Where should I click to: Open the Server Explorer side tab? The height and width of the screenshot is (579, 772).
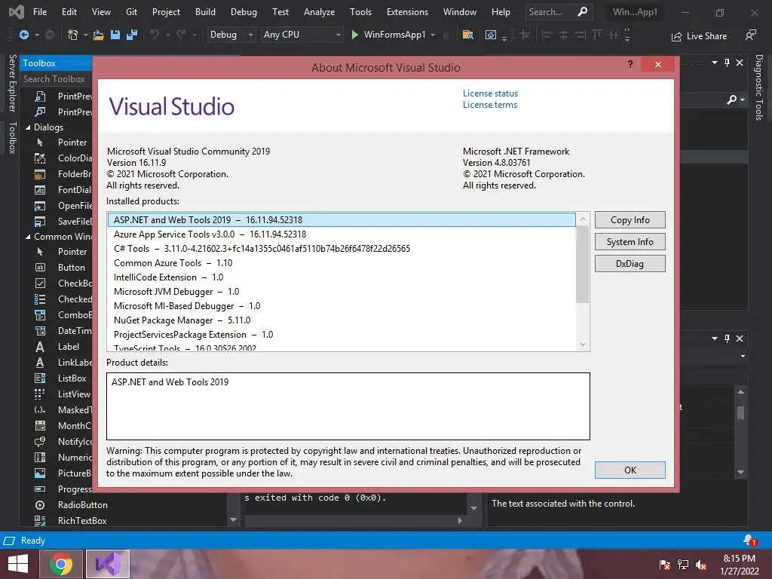(13, 83)
